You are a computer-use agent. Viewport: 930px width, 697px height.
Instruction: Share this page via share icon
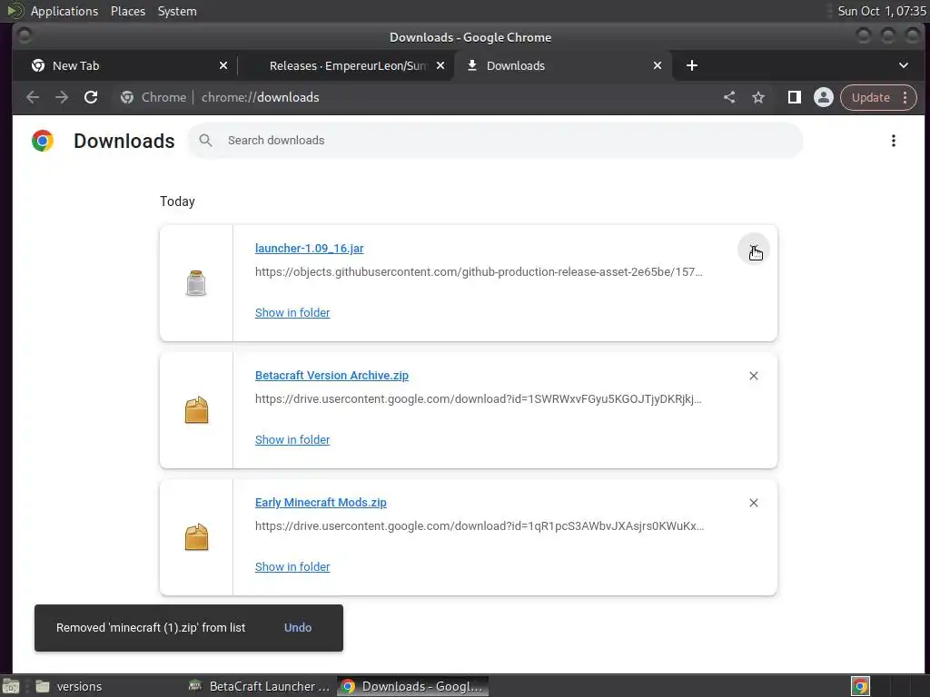pyautogui.click(x=729, y=97)
